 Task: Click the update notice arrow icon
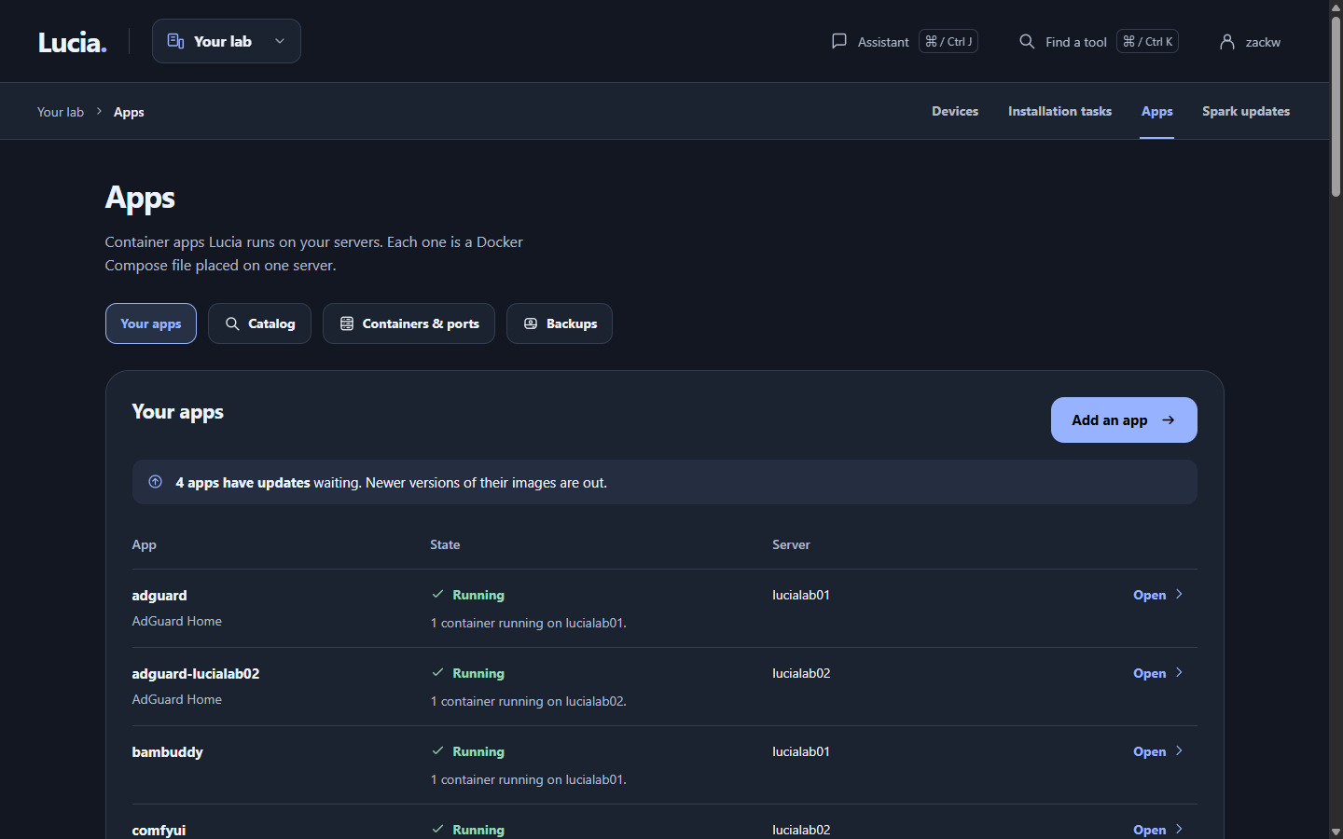click(156, 482)
